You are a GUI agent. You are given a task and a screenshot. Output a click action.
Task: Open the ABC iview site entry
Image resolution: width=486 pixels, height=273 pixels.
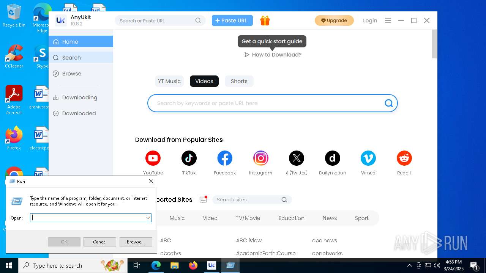(249, 240)
